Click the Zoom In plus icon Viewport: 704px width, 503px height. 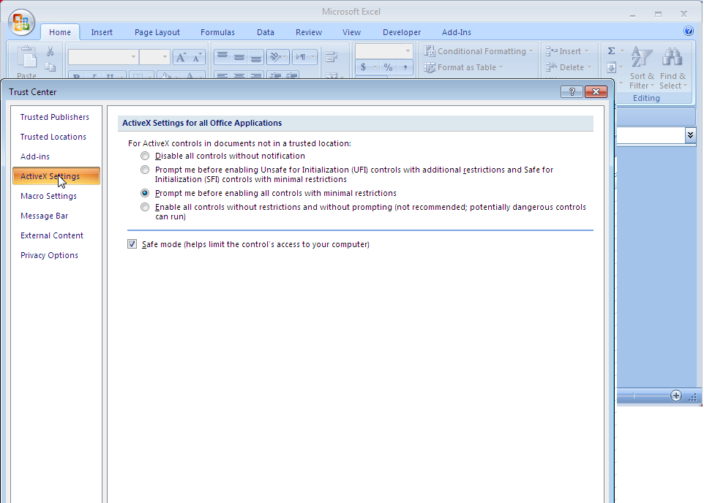[x=675, y=396]
